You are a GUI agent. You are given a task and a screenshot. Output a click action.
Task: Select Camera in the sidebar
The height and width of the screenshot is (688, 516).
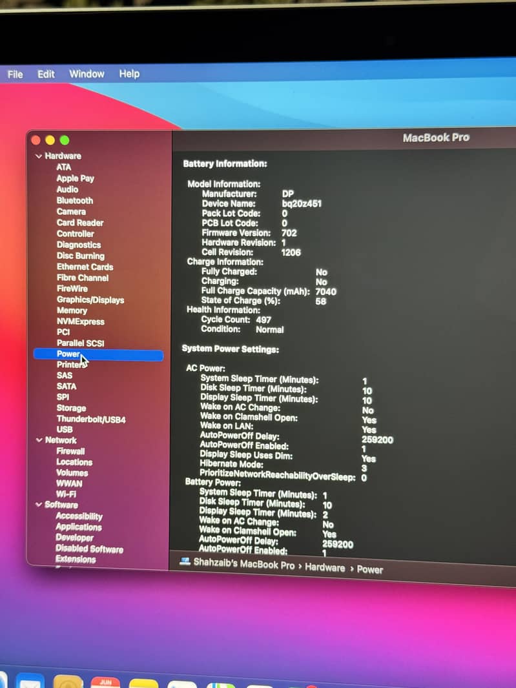(x=71, y=212)
